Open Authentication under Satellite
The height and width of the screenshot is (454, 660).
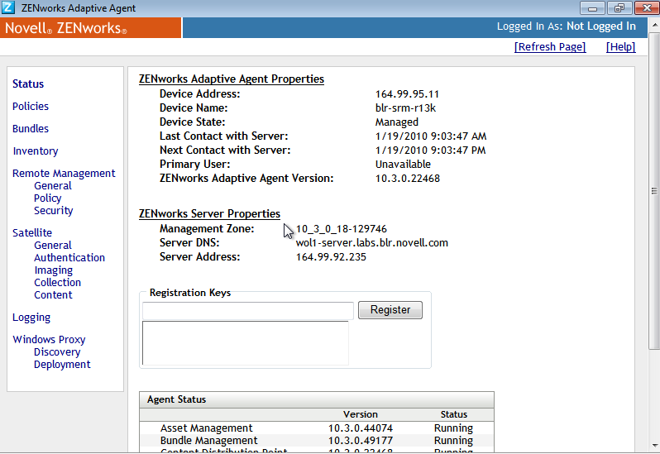pos(69,257)
